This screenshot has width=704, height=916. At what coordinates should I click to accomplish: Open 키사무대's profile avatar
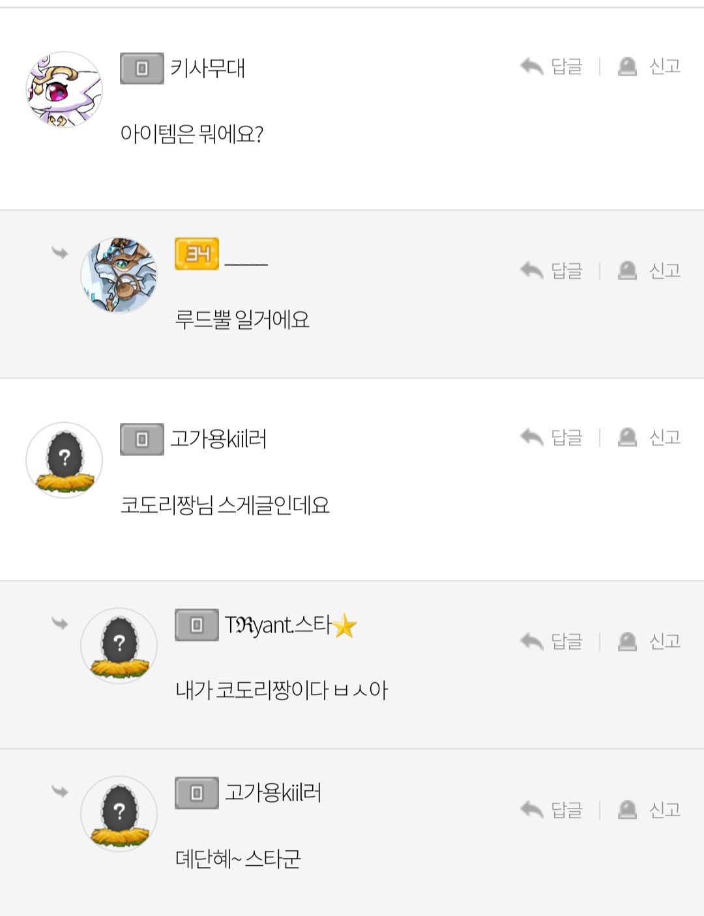point(64,90)
